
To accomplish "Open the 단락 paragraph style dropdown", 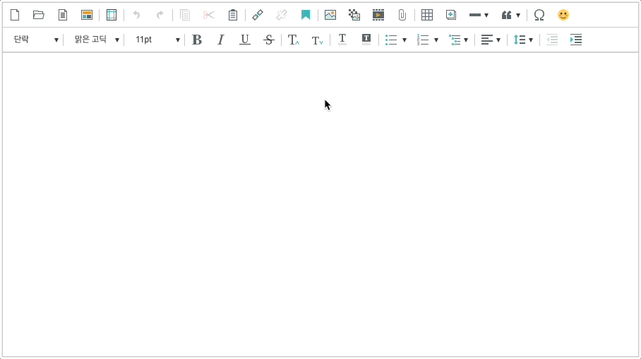I will (x=35, y=40).
